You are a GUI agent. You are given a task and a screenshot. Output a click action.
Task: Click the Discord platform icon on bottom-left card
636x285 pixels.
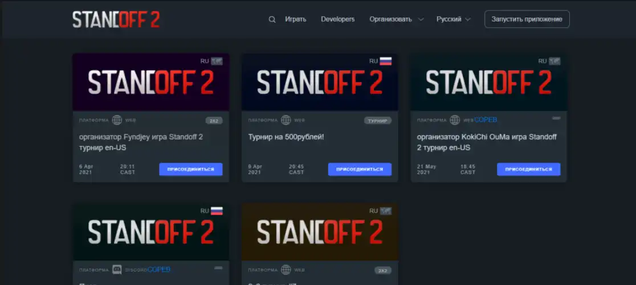117,270
